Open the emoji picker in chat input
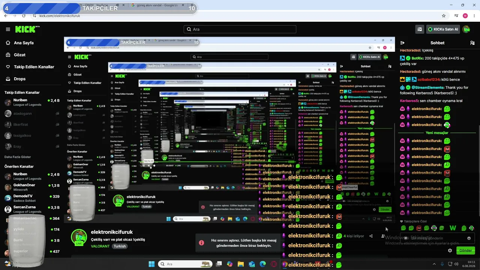Image resolution: width=480 pixels, height=270 pixels. pyautogui.click(x=469, y=238)
